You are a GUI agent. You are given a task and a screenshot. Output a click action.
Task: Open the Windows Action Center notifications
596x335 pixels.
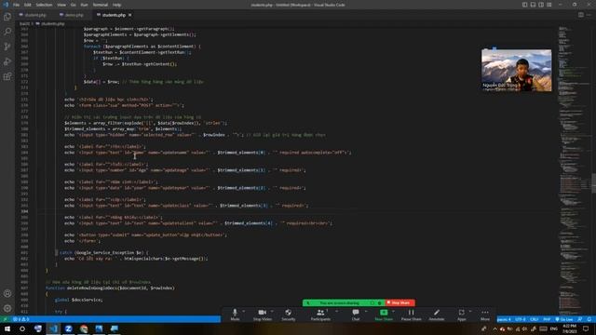586,328
